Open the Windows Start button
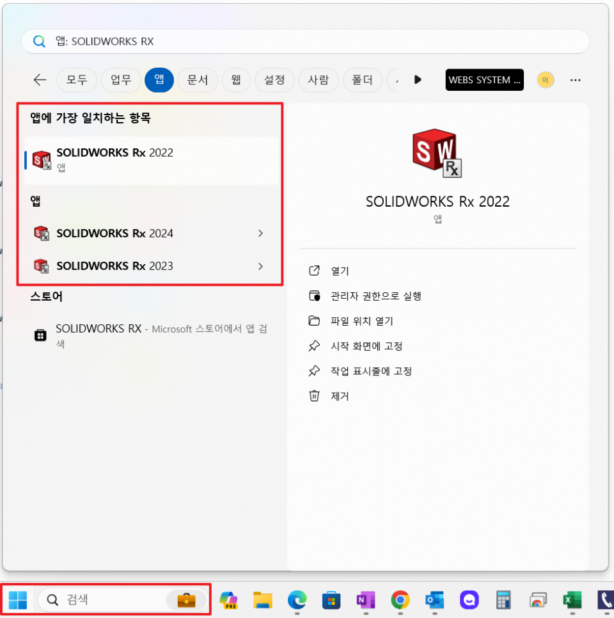The height and width of the screenshot is (618, 614). tap(18, 600)
